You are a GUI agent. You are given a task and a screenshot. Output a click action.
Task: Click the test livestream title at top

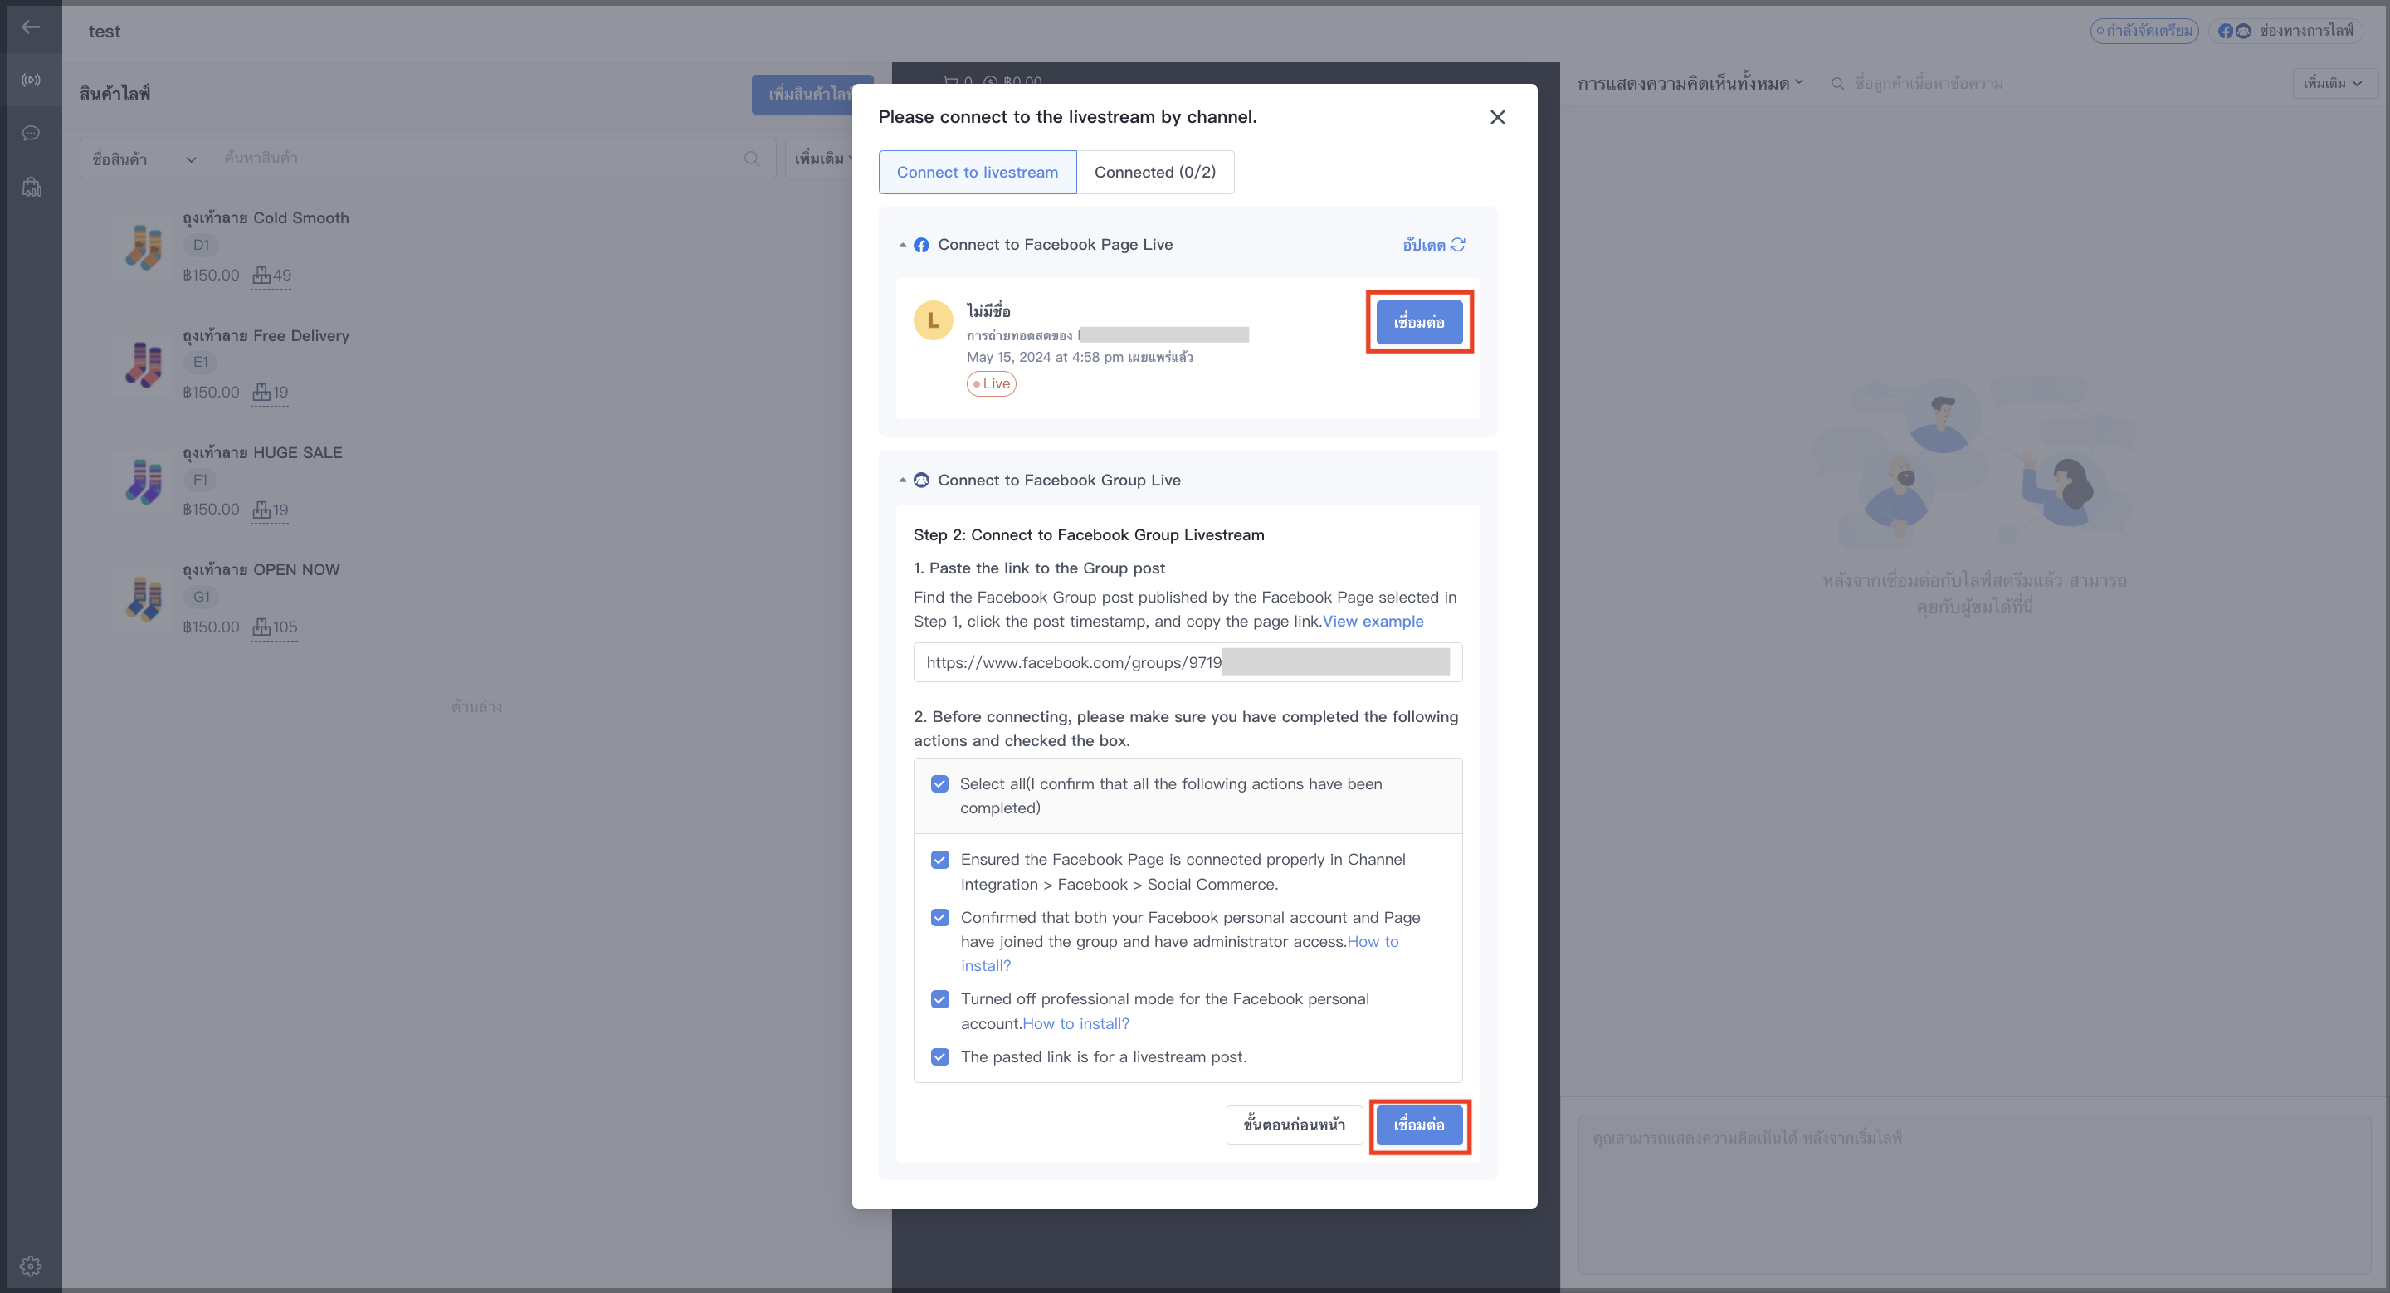pyautogui.click(x=104, y=32)
